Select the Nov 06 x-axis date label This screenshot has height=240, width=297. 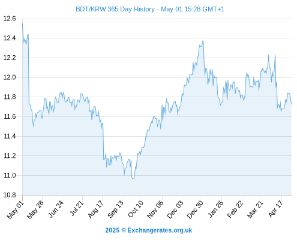(155, 209)
